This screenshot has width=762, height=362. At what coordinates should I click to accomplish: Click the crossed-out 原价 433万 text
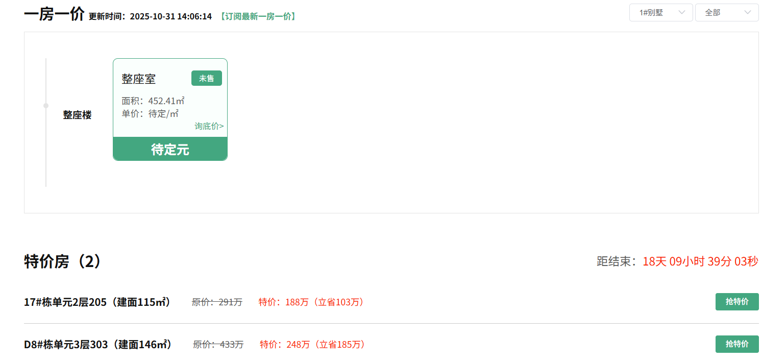click(x=218, y=345)
